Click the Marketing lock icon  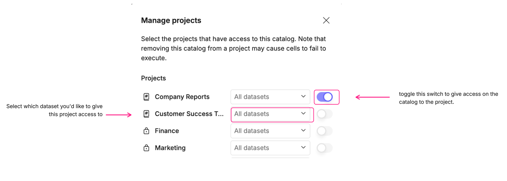tap(146, 148)
